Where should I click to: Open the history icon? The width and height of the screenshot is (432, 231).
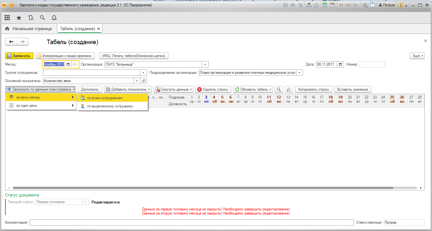point(30,18)
